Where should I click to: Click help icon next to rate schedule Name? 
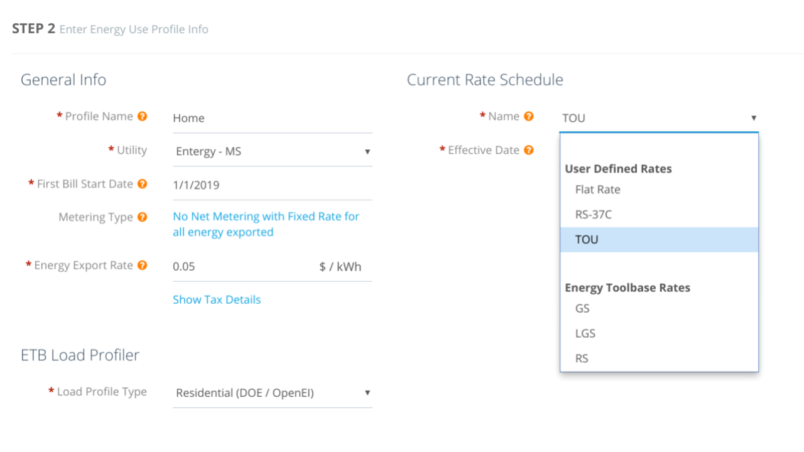[529, 116]
